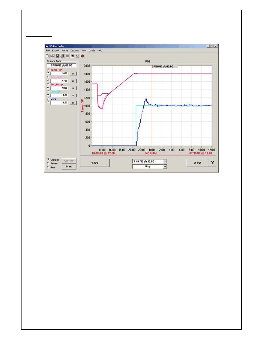Image resolution: width=263 pixels, height=340 pixels.
Task: Click the 7/9/02 @ 12:00 date combo text
Action: (x=148, y=162)
